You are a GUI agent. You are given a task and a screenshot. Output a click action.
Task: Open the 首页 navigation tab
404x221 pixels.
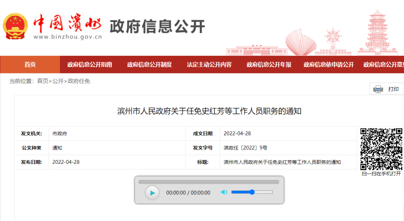pyautogui.click(x=30, y=65)
